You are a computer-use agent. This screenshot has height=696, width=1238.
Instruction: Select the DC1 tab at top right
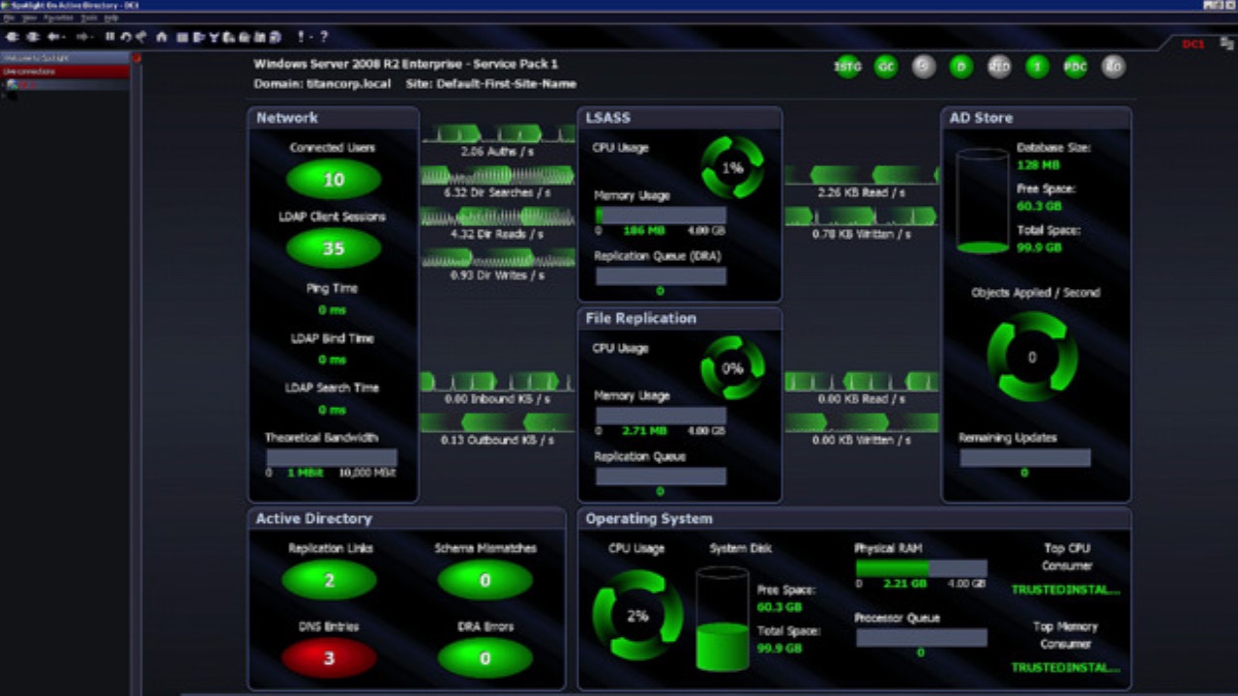tap(1194, 44)
